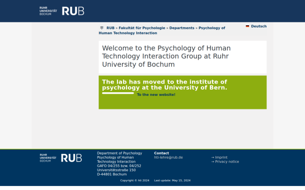This screenshot has height=190, width=305.
Task: Click 'Copyright © hti 2024' text
Action: [x=135, y=180]
